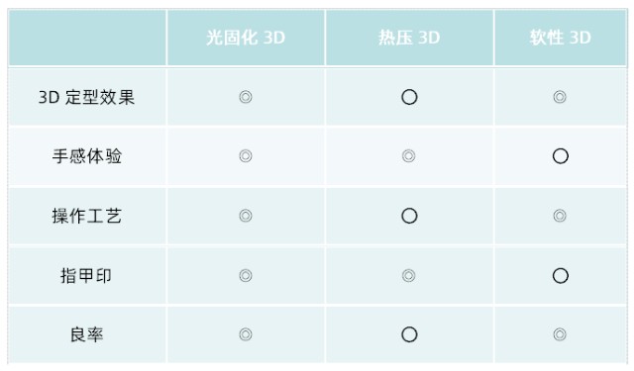Select the 手感体验 row label
Viewport: 634px width, 371px height.
coord(86,156)
